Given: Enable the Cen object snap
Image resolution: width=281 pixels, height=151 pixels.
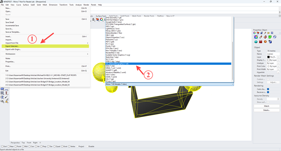Looking at the screenshot, I should pyautogui.click(x=30, y=146).
